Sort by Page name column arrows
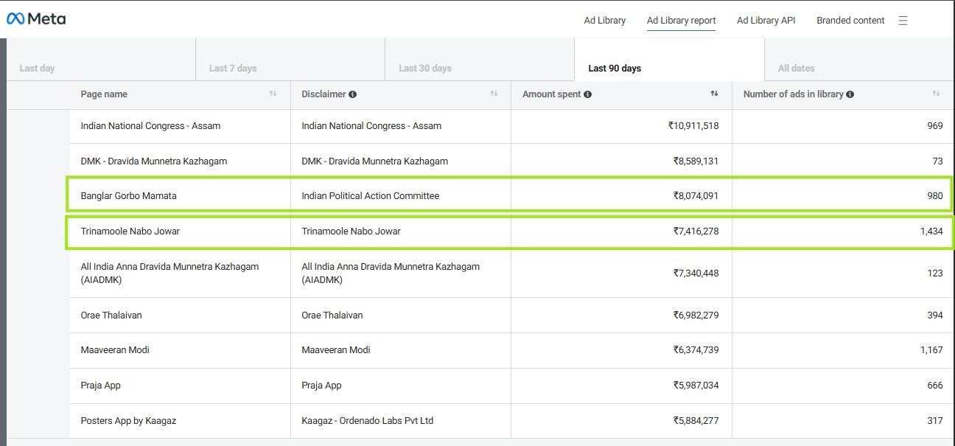The image size is (955, 446). click(273, 94)
